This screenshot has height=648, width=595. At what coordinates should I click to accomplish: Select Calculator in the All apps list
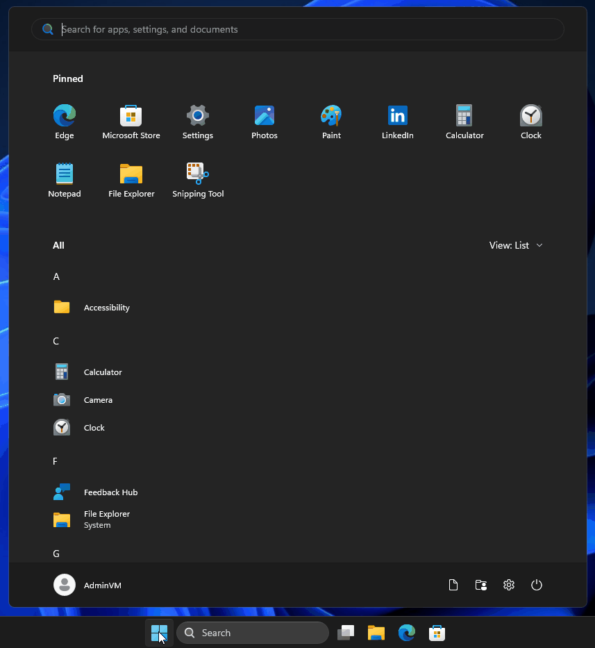[103, 372]
